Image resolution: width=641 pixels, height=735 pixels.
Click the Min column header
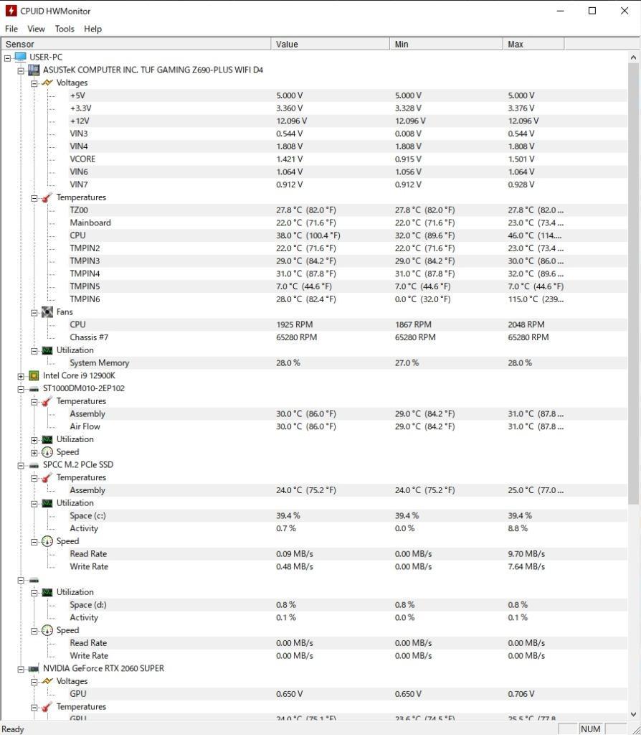coord(446,44)
